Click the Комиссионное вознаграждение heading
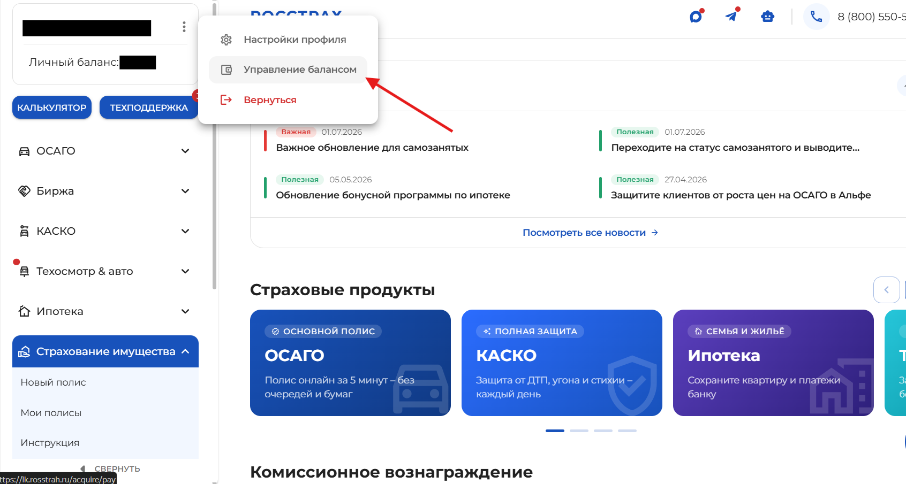 point(391,472)
